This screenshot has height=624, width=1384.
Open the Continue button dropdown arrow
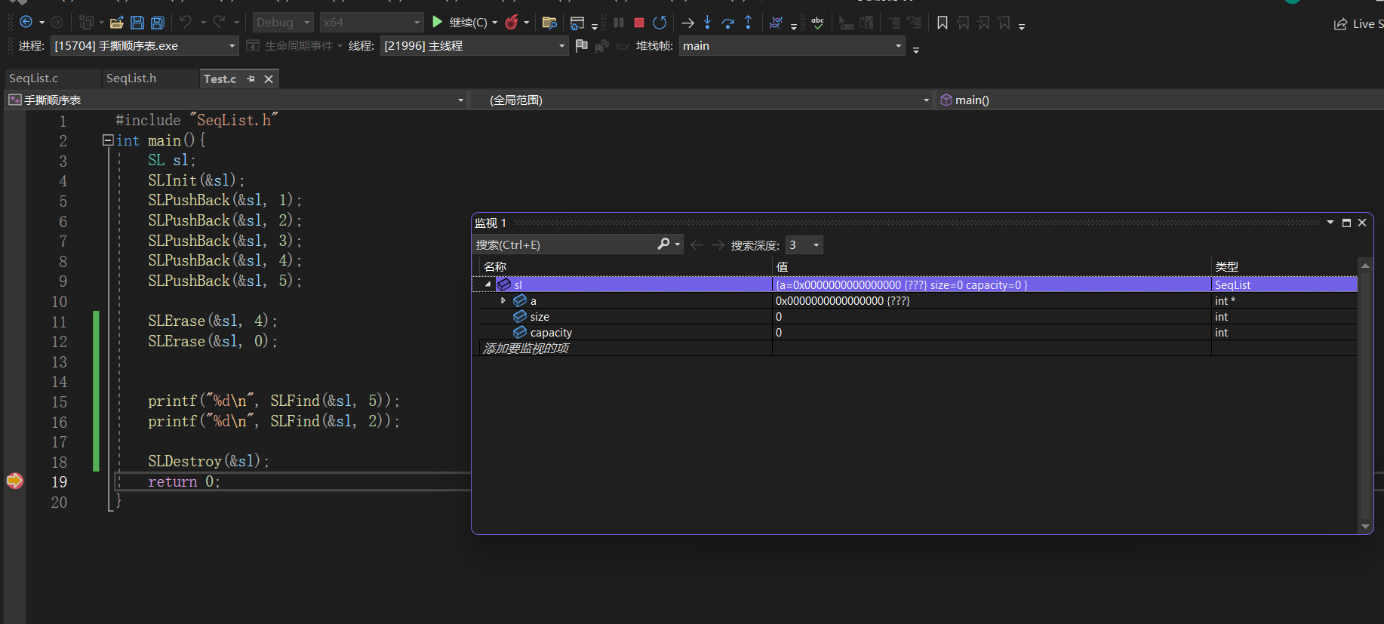(495, 23)
